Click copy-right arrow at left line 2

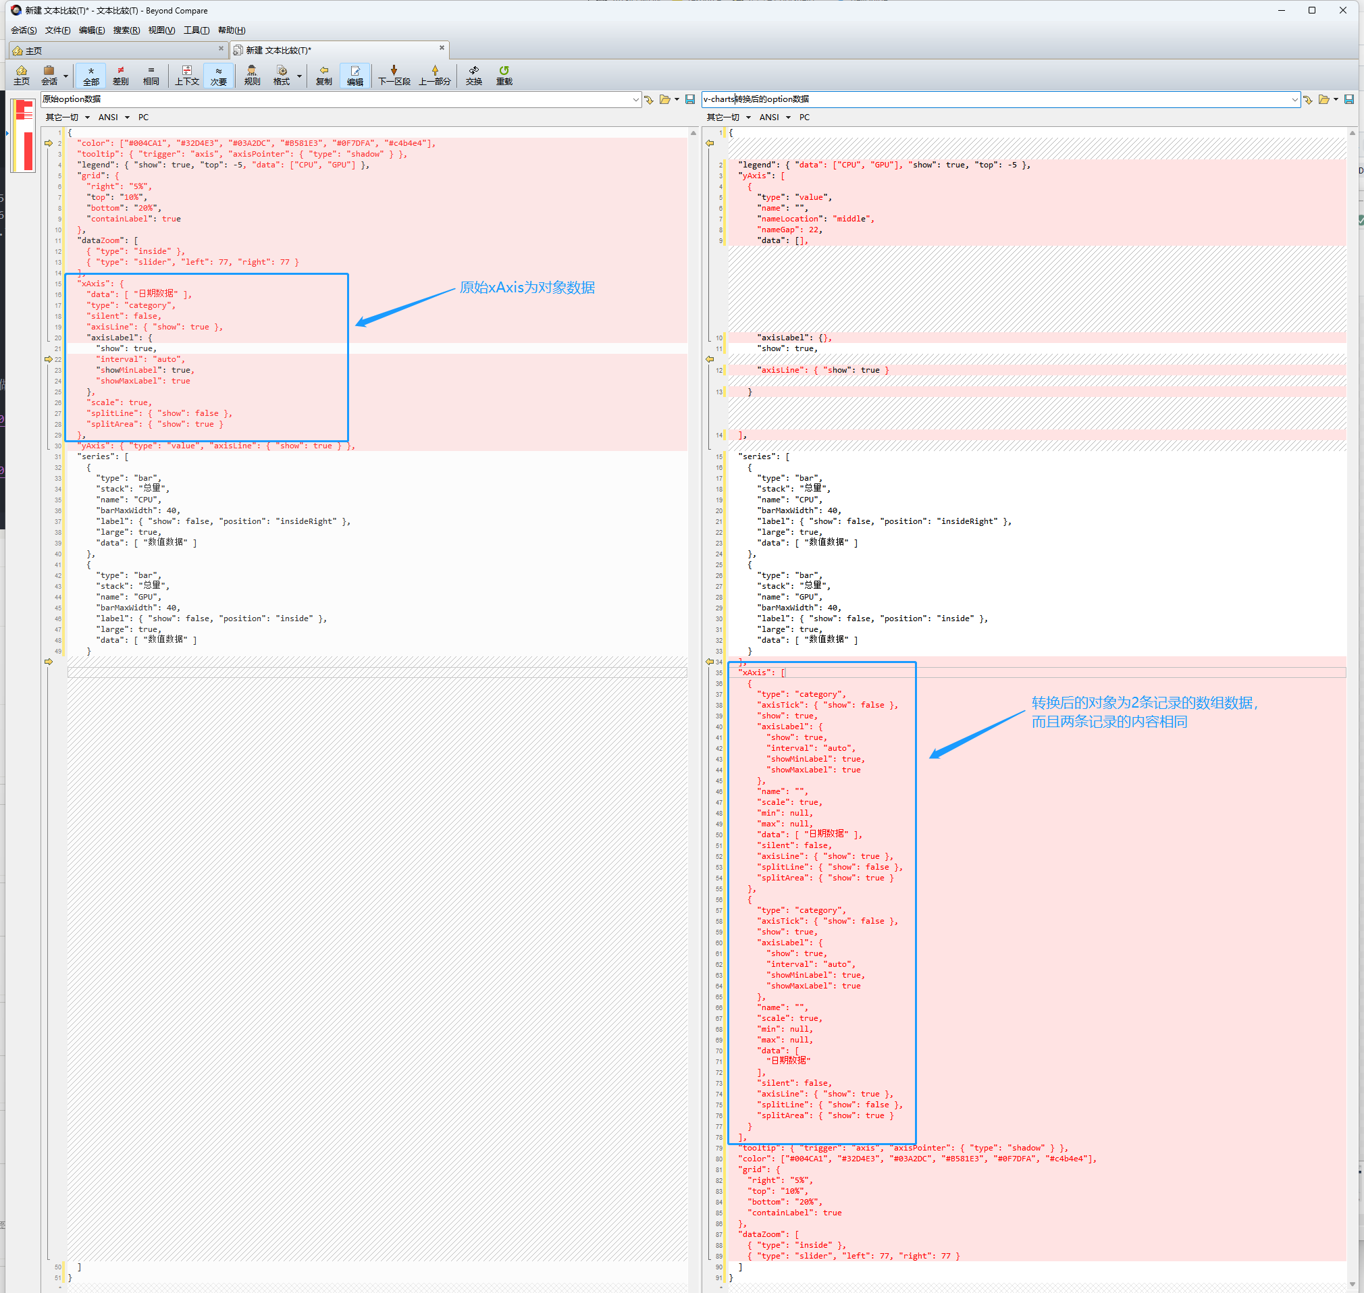[48, 143]
